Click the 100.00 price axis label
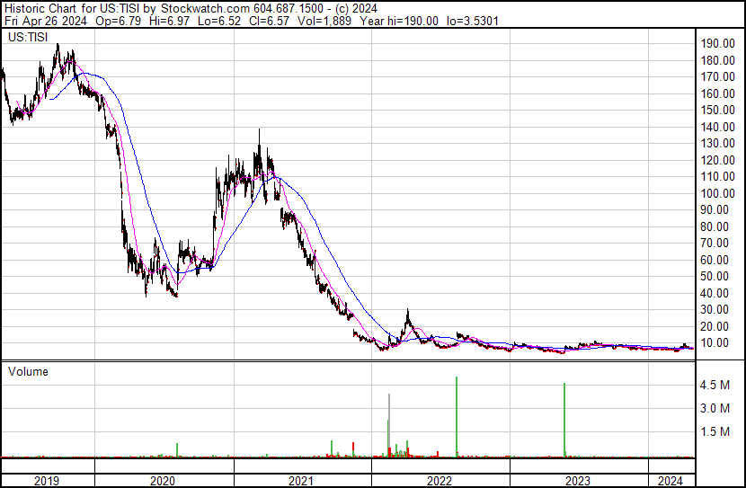 pos(718,193)
